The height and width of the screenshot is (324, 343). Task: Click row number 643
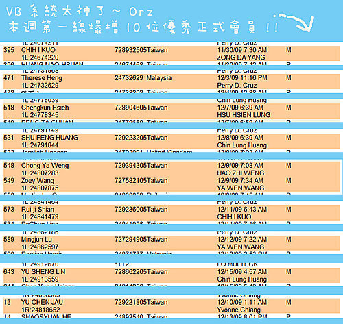click(x=9, y=272)
